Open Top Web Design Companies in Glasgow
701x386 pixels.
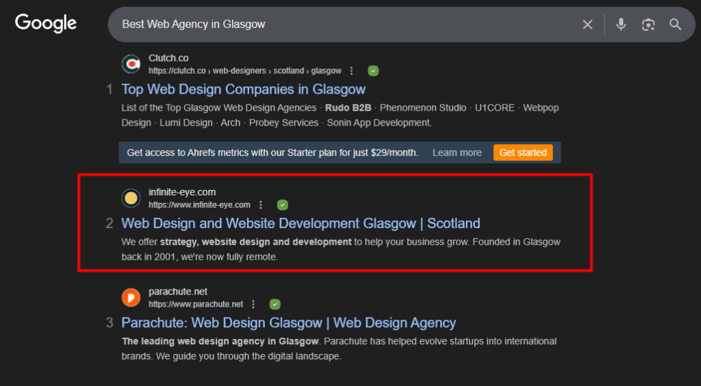coord(243,89)
